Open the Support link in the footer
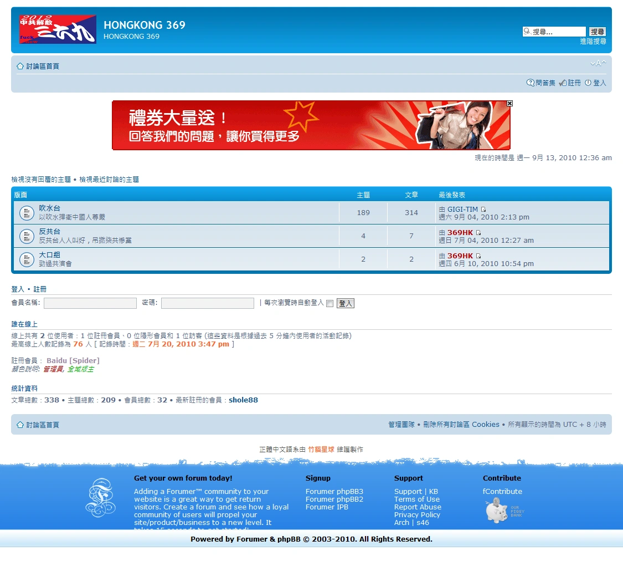This screenshot has width=623, height=561. pyautogui.click(x=408, y=491)
